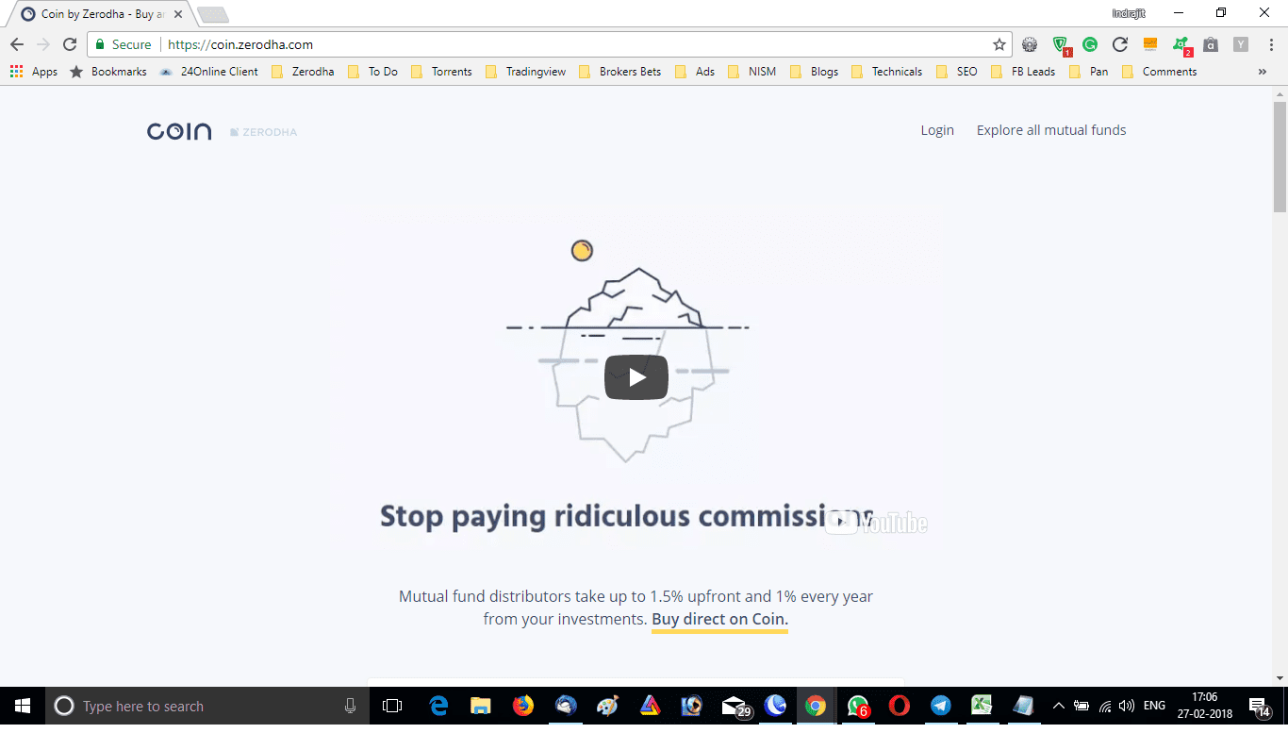Image resolution: width=1288 pixels, height=733 pixels.
Task: Open the Tradingview bookmarks folder
Action: point(525,72)
